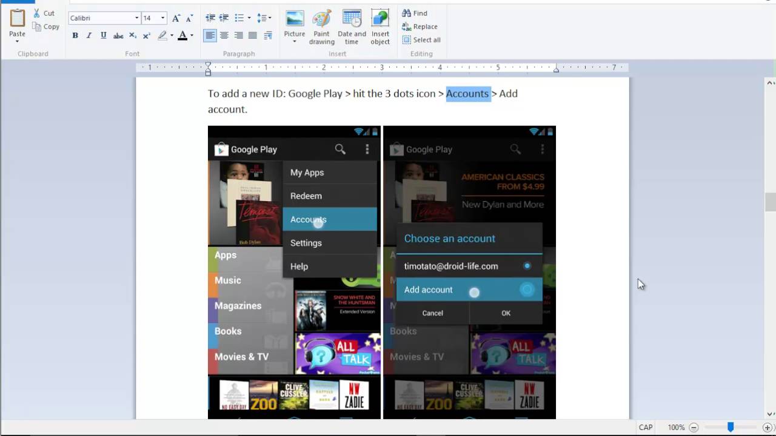Click the first-line indent marker on ruler

tap(208, 65)
